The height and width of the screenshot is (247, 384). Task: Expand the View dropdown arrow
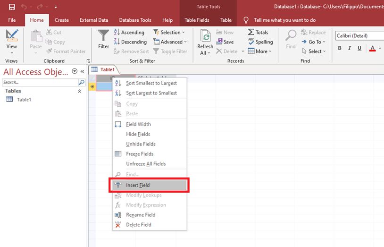pos(12,53)
